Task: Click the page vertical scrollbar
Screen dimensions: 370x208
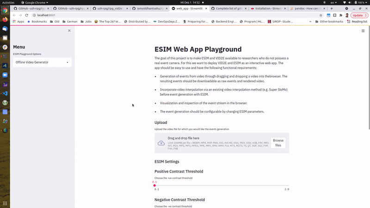Action: (369, 77)
